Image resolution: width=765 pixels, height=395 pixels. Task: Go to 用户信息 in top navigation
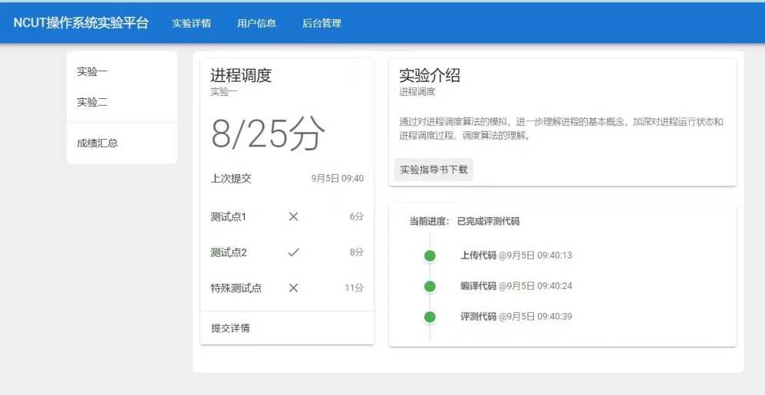pos(256,23)
